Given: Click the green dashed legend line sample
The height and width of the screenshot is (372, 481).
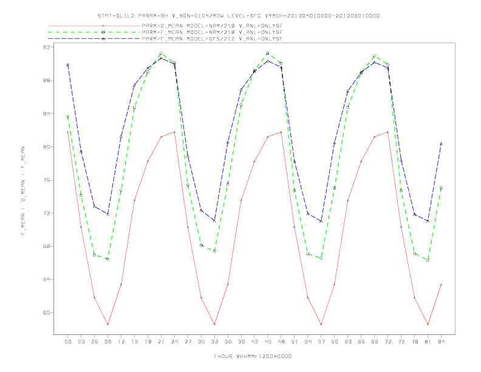Looking at the screenshot, I should (x=94, y=32).
